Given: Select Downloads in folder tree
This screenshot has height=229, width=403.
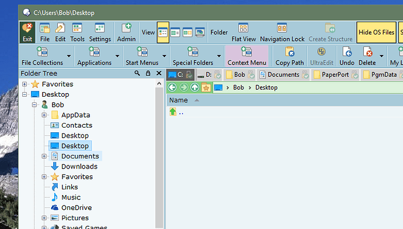Looking at the screenshot, I should click(79, 167).
